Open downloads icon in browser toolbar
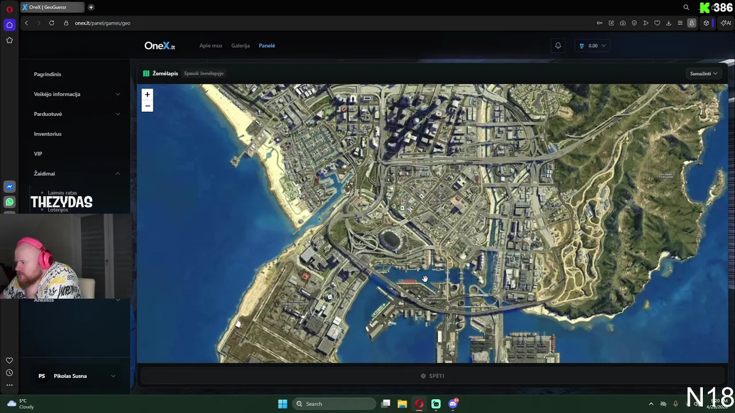This screenshot has height=413, width=735. click(668, 23)
